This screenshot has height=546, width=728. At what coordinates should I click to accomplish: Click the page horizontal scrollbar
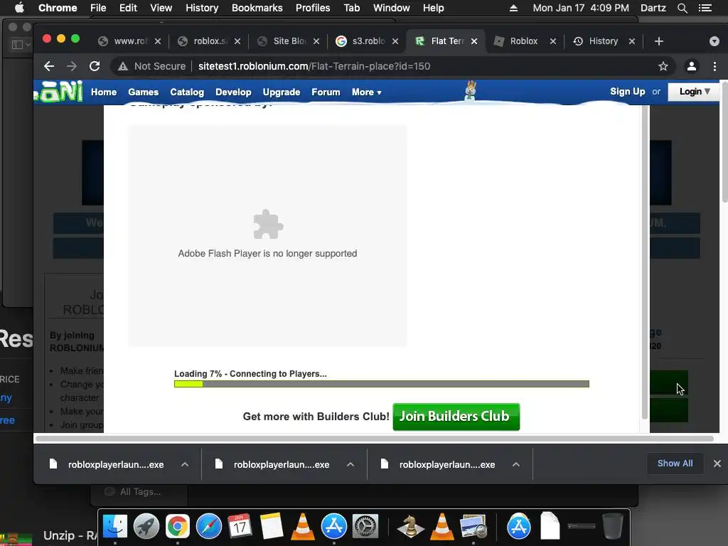(x=374, y=439)
